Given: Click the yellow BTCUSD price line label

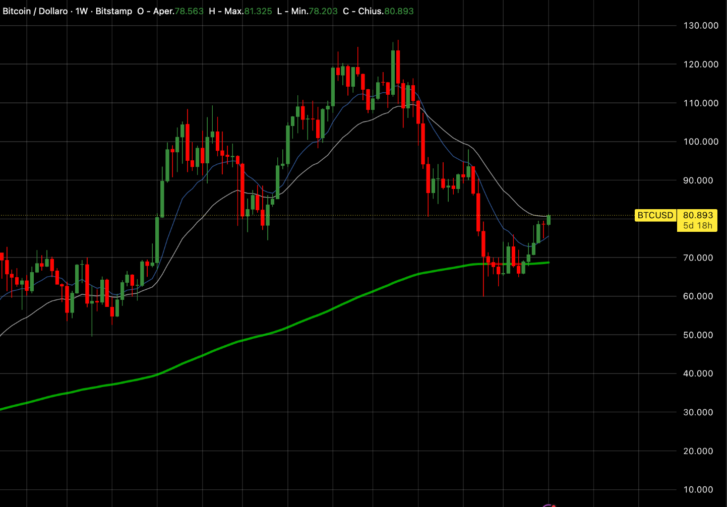Looking at the screenshot, I should pos(655,215).
